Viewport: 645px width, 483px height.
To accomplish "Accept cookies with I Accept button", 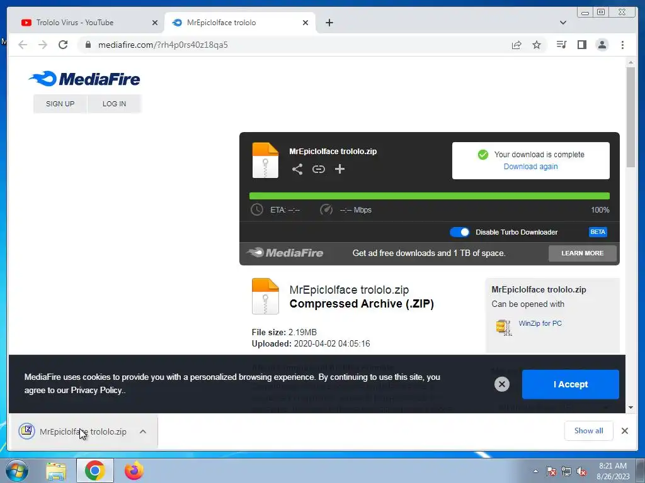I will (x=570, y=384).
